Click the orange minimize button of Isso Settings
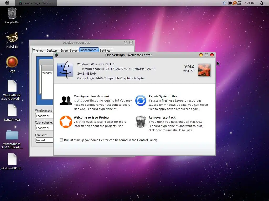 tap(201, 55)
